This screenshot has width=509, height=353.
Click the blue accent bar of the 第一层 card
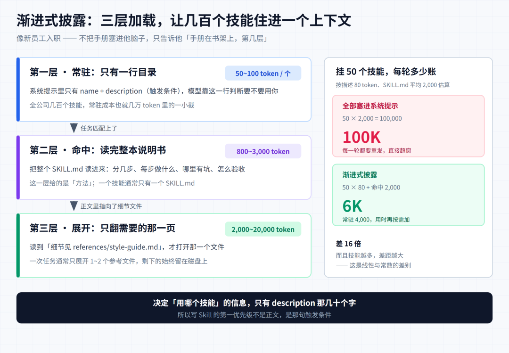click(18, 89)
